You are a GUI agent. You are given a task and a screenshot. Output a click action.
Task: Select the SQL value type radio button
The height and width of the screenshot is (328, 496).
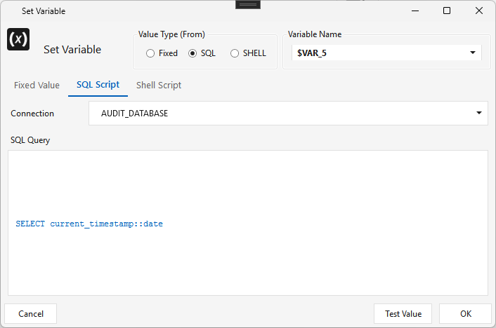coord(192,53)
